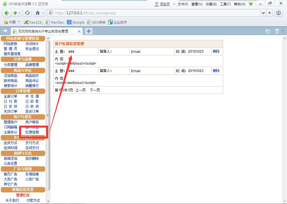The image size is (287, 204).
Task: Reload the page with the refresh icon
Action: pos(27,13)
